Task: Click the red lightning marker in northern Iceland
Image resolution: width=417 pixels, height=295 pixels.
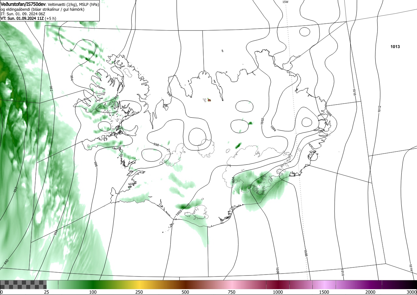Action: pos(209,100)
